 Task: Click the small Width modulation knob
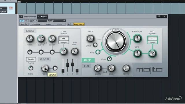52,52
